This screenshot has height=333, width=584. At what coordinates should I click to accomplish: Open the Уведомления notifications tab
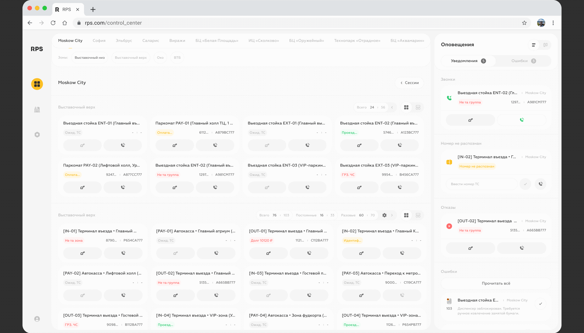point(468,61)
